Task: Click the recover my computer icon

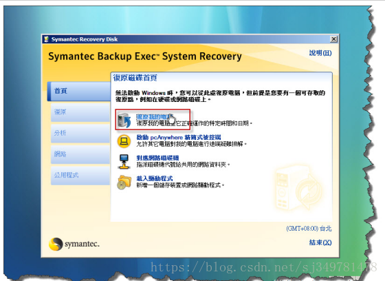Action: point(124,120)
